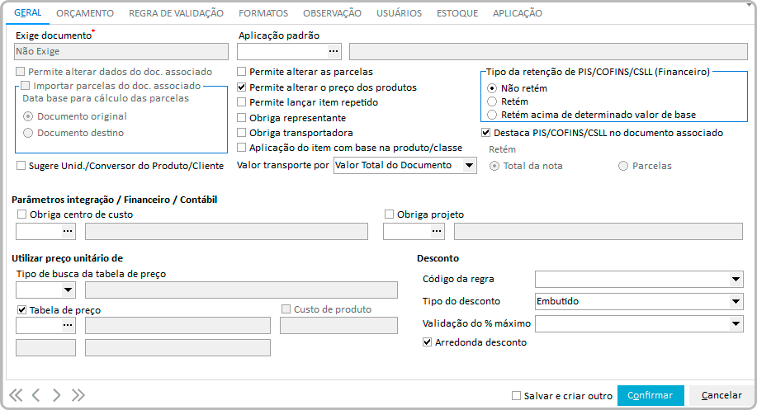Choose Retém acima de determinado valor de base
Viewport: 757px width, 410px height.
point(492,115)
